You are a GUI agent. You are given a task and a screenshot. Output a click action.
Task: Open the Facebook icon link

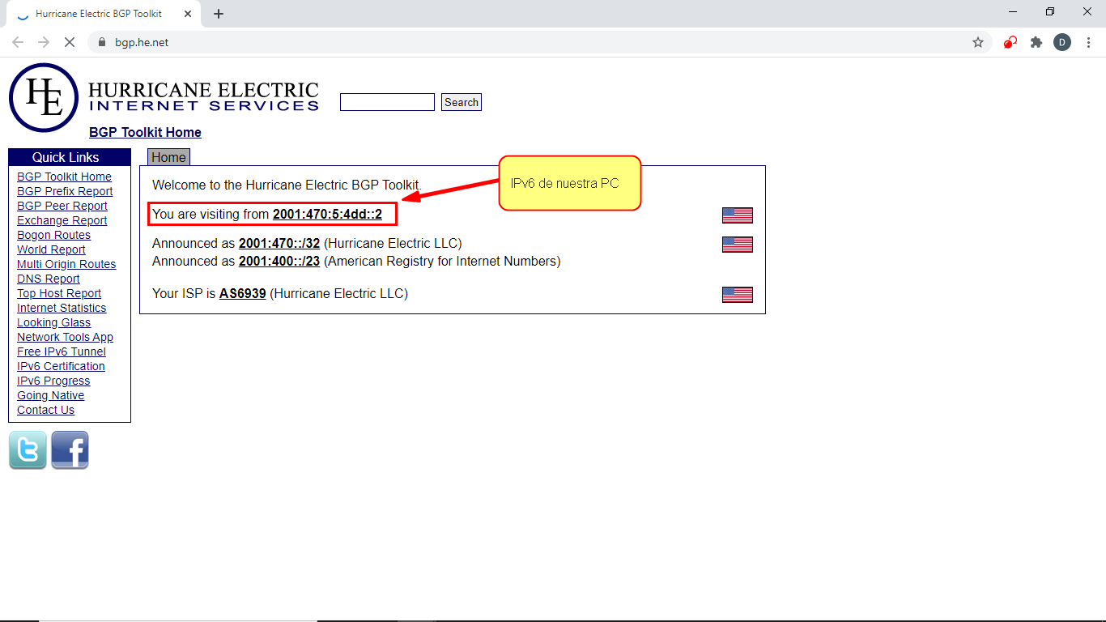(x=70, y=450)
